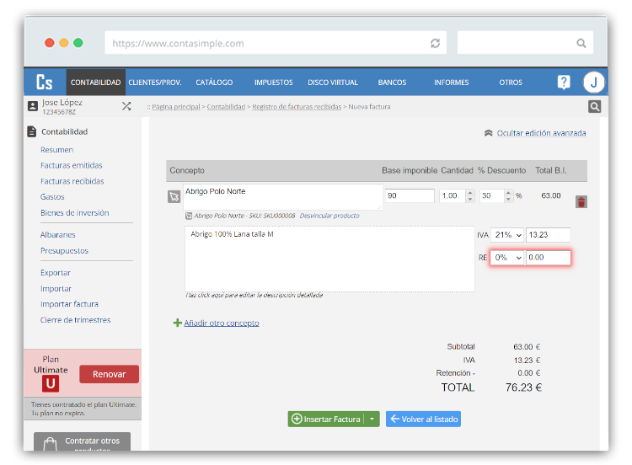Expand the Insertar Factura split arrow
Screen dimensions: 632x465
pos(372,420)
